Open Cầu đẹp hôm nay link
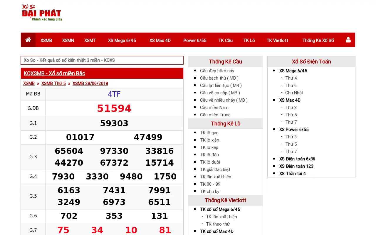Screen dimensions: 376x235 click(217, 71)
